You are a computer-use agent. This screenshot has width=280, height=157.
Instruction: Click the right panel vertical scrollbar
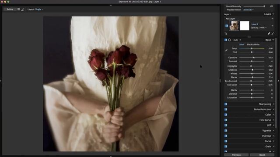click(276, 83)
